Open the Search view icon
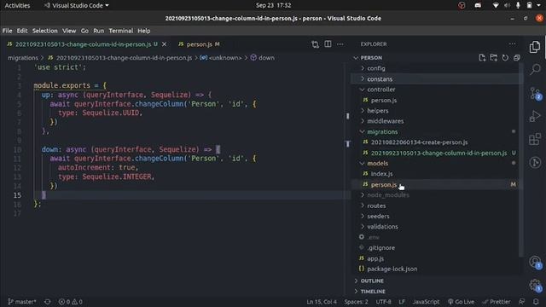Image resolution: width=546 pixels, height=307 pixels. click(535, 69)
